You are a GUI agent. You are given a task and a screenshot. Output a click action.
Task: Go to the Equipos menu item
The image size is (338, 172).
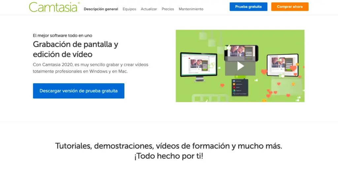(129, 9)
